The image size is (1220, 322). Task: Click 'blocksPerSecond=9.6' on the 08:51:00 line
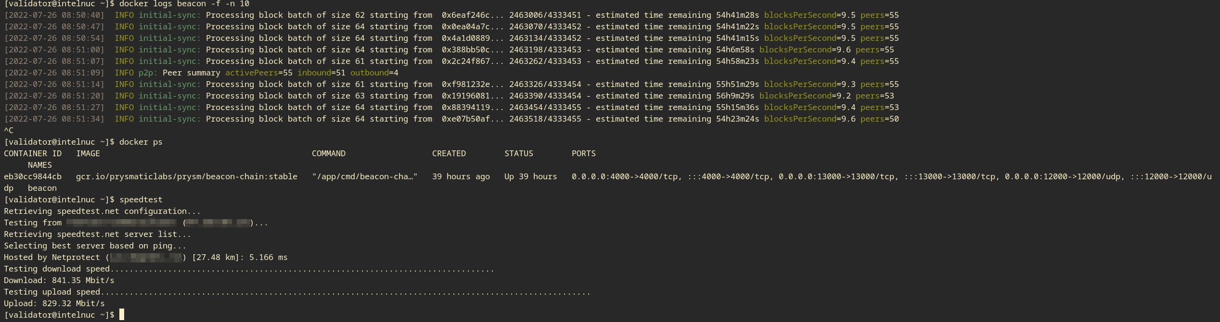[805, 50]
